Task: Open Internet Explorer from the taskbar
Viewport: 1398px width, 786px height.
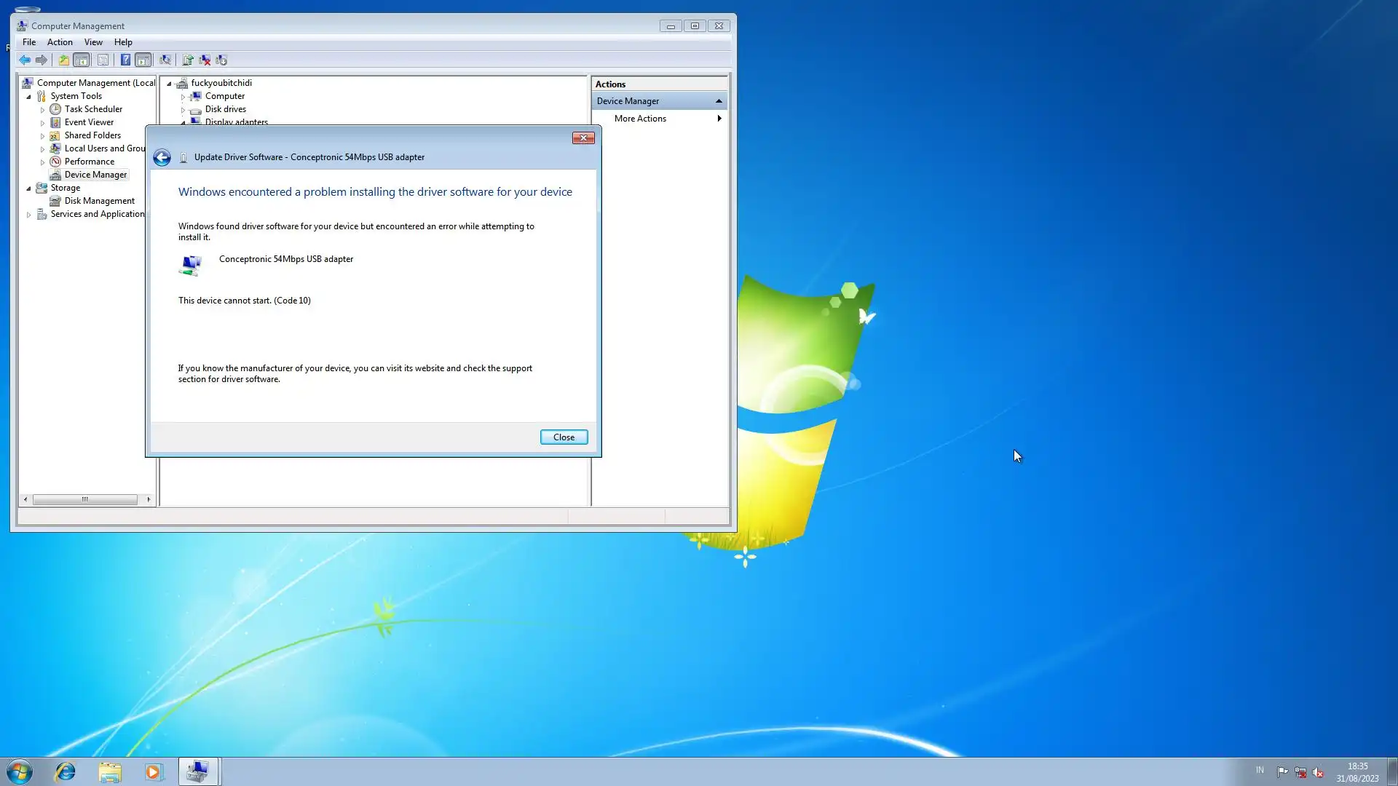Action: (x=66, y=771)
